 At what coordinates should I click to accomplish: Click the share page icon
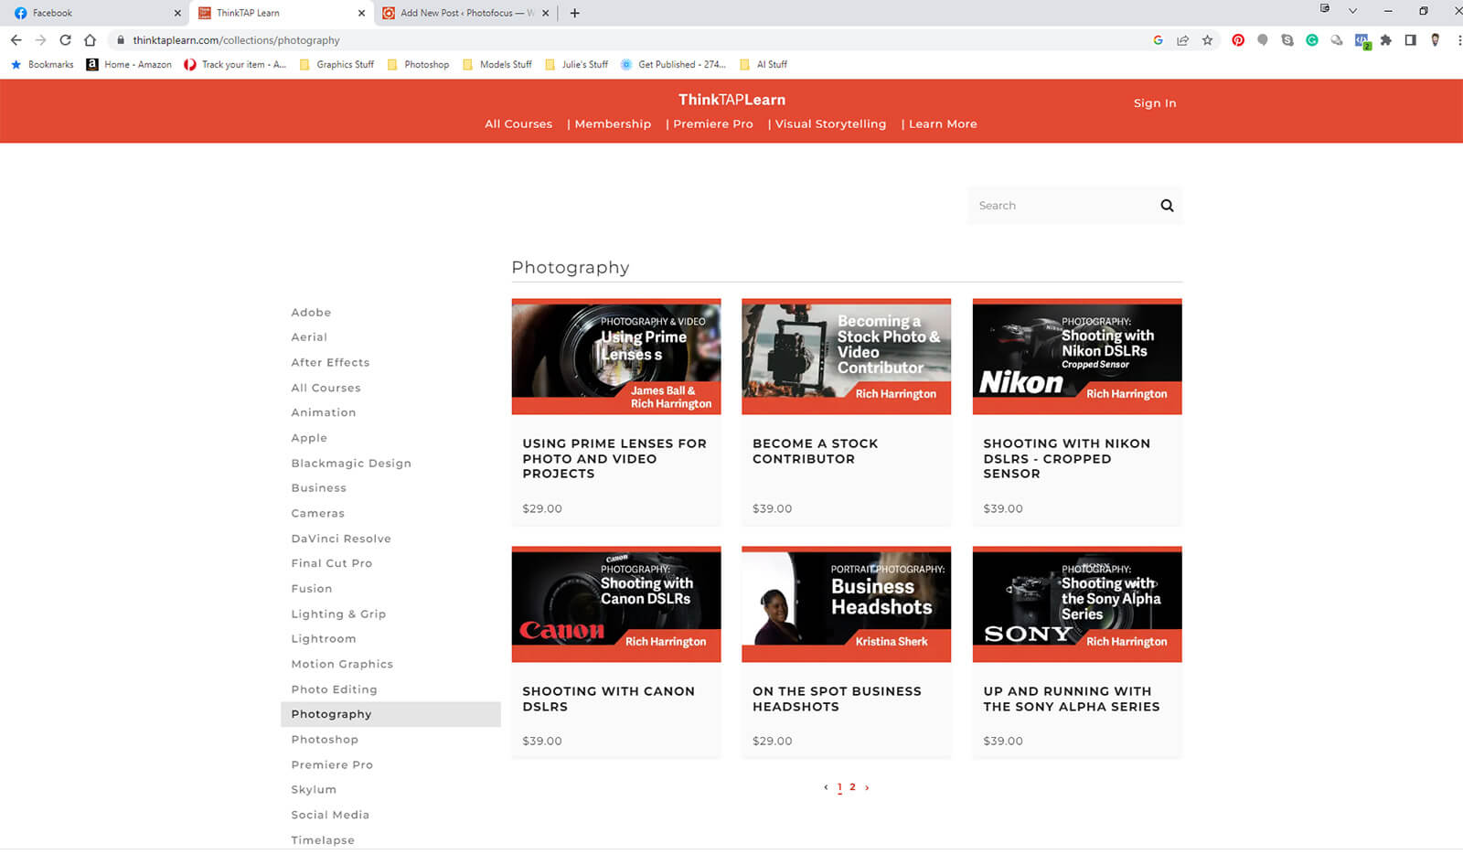coord(1182,40)
